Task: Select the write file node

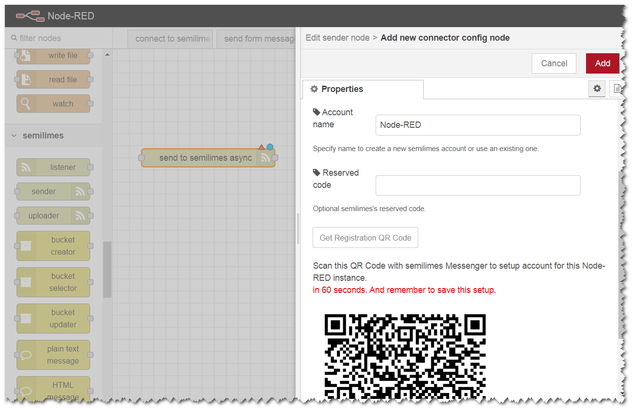Action: coord(53,55)
